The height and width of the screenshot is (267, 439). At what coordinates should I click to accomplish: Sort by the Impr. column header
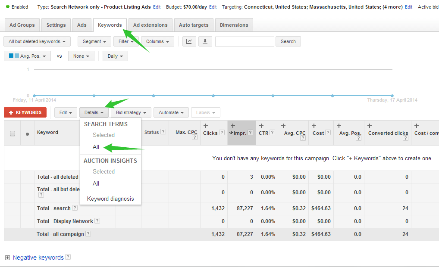point(241,133)
